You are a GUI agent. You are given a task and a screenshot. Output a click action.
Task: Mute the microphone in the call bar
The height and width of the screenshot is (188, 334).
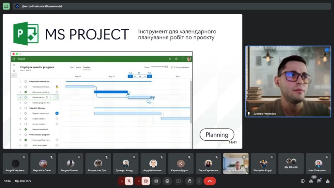[129, 181]
